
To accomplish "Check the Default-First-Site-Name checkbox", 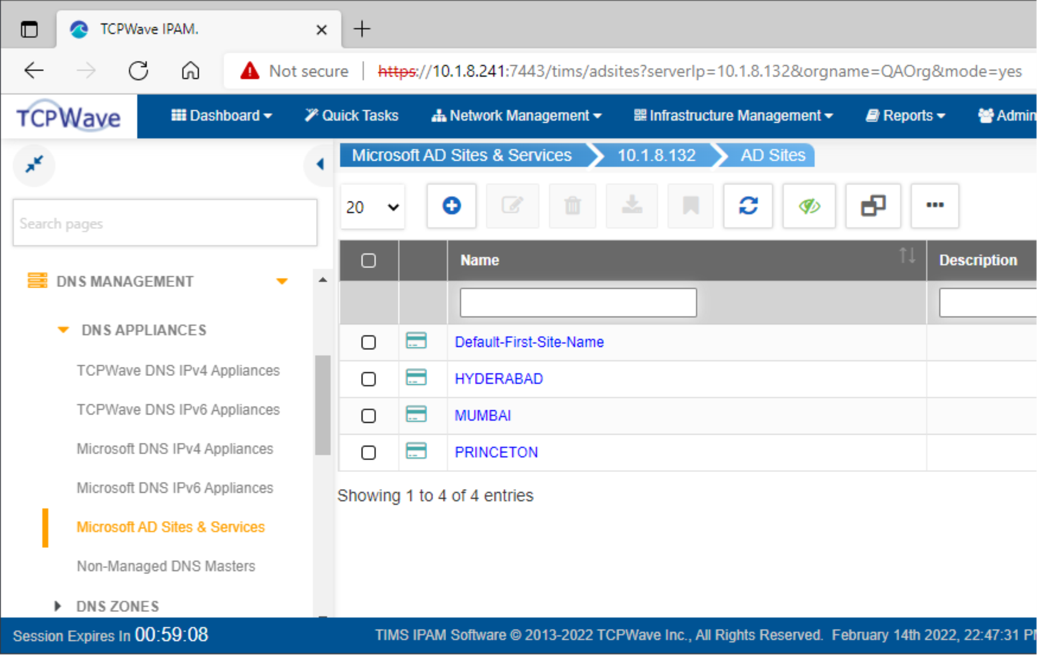I will click(368, 342).
